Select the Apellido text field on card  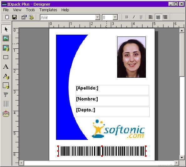[x=112, y=90]
